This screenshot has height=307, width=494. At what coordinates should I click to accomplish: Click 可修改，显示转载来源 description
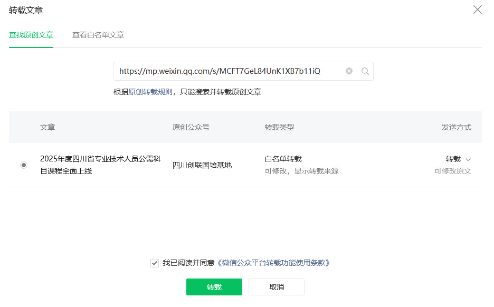pos(301,171)
